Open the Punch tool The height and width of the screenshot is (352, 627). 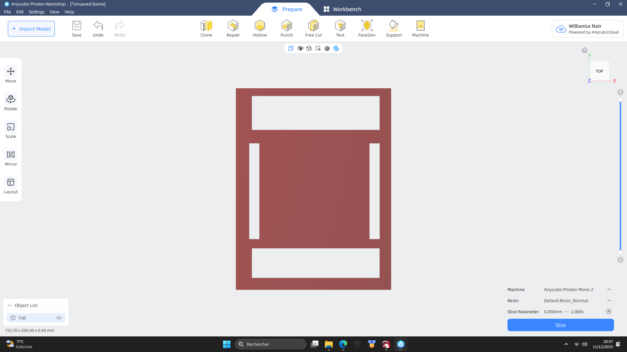287,29
